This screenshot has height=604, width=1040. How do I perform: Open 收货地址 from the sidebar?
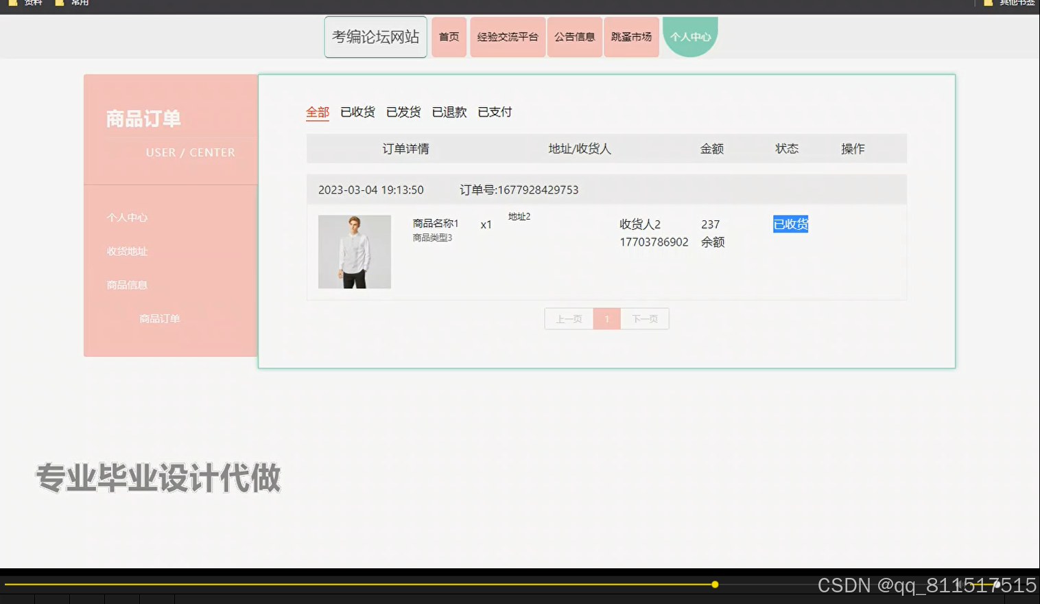(x=126, y=251)
